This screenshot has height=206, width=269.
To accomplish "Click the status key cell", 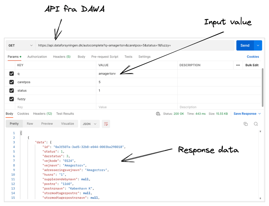I will pos(56,91).
